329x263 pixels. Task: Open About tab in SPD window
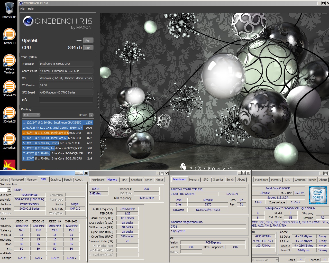coord(79,180)
